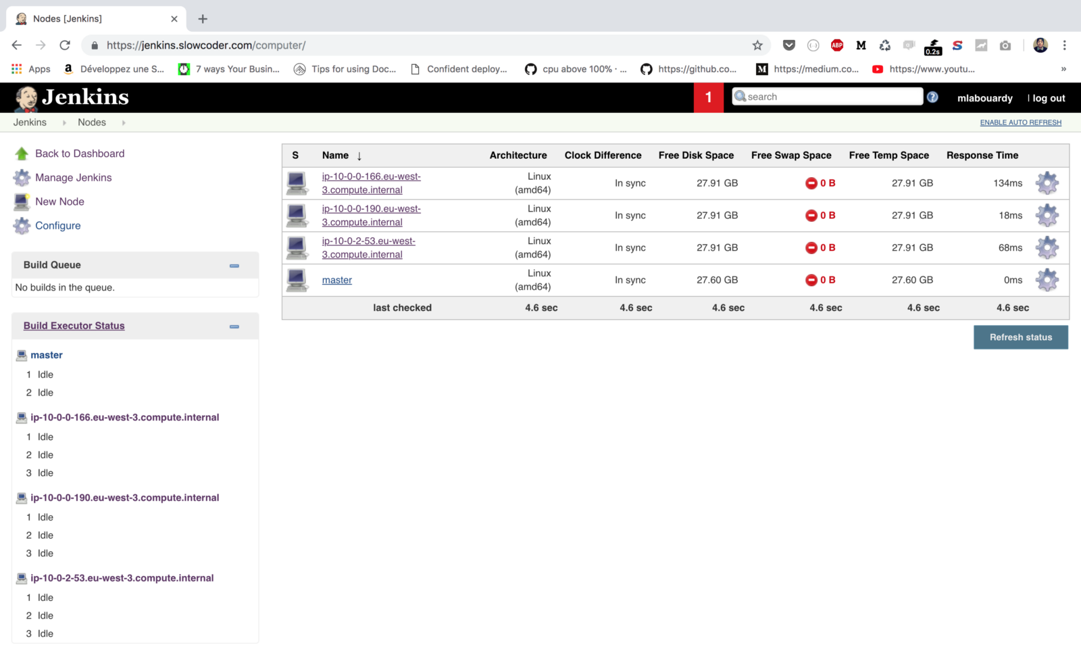Enable auto refresh

(1020, 122)
